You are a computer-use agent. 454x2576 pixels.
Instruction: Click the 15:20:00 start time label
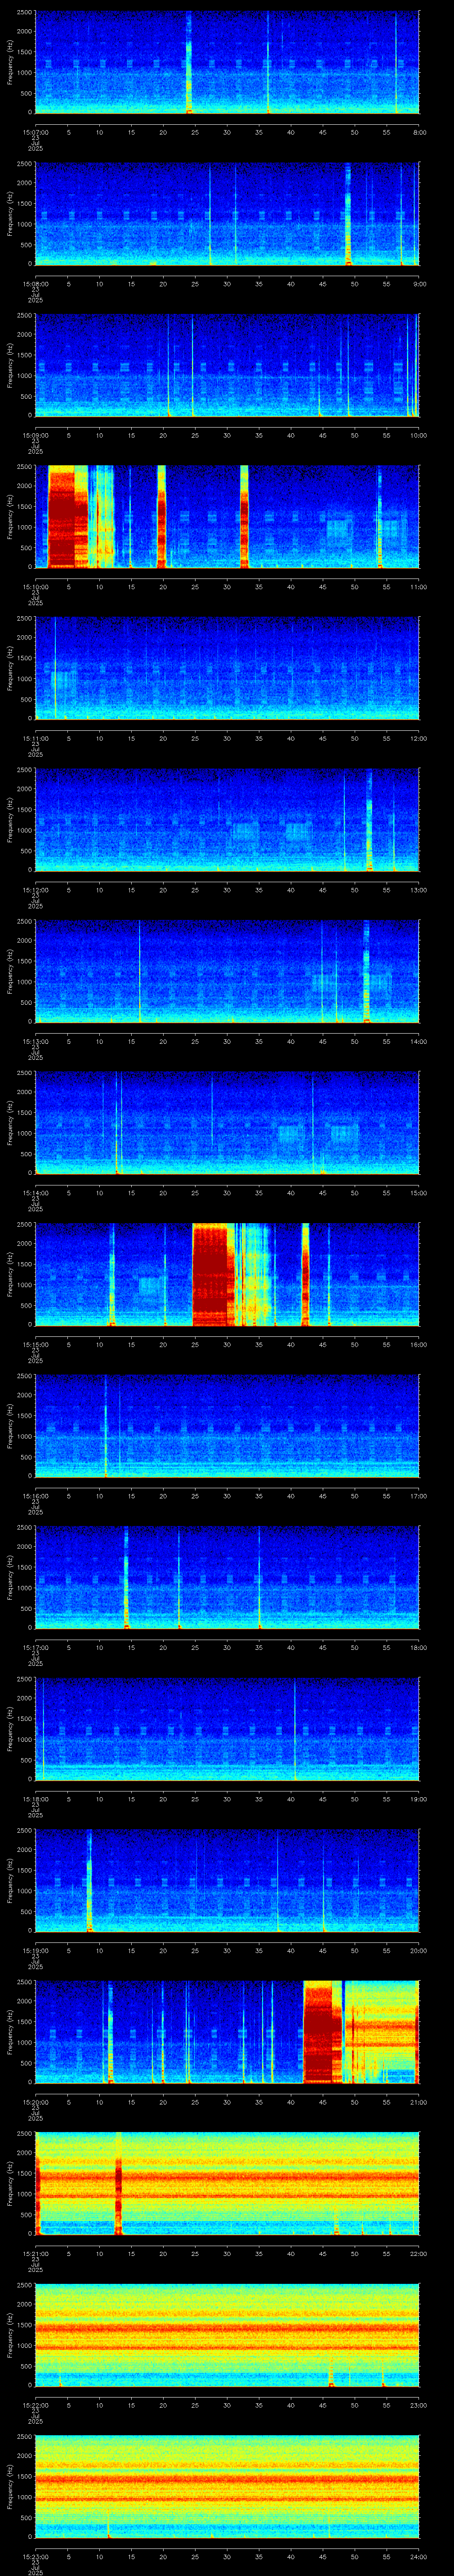pos(35,2102)
